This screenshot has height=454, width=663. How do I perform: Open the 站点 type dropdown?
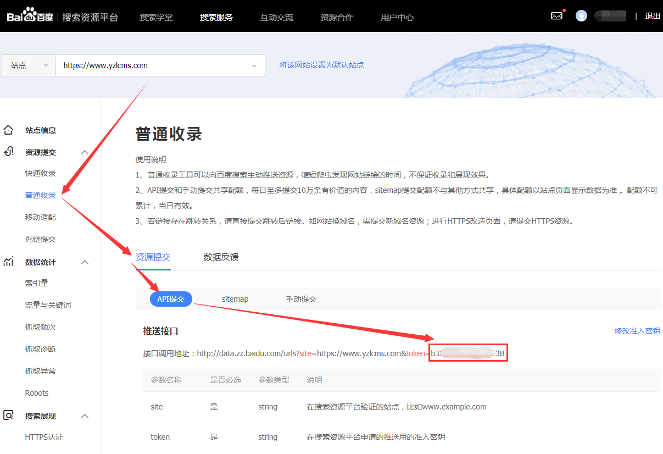click(29, 65)
